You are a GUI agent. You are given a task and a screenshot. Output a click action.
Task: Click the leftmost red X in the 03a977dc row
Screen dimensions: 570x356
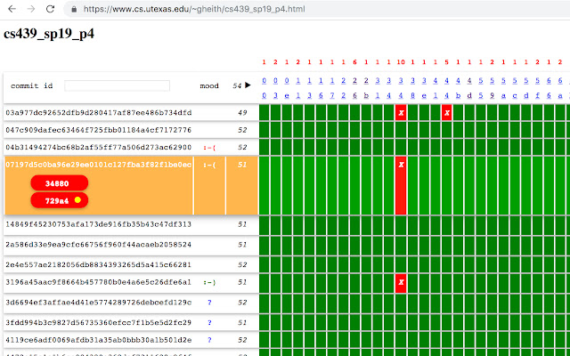401,113
